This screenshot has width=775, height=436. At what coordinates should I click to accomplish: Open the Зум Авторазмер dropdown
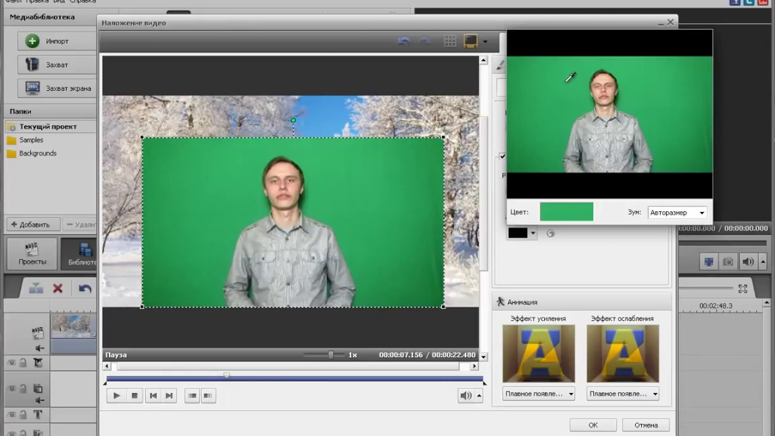click(x=677, y=213)
